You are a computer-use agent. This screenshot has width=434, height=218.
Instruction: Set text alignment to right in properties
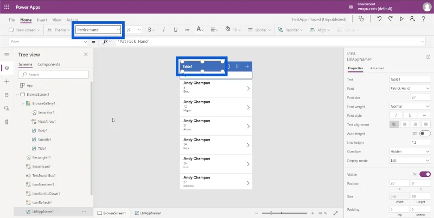[415, 124]
